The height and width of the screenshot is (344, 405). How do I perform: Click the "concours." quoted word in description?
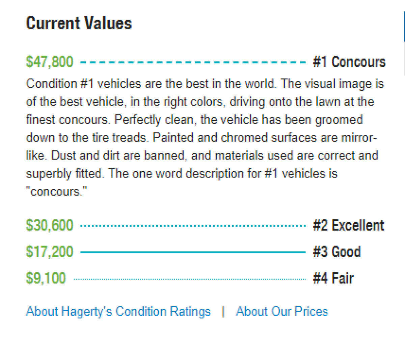pos(57,192)
